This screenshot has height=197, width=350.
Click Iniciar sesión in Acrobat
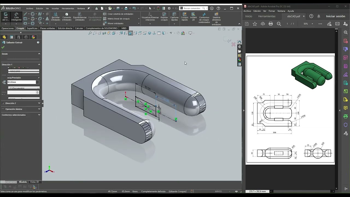coord(336,16)
